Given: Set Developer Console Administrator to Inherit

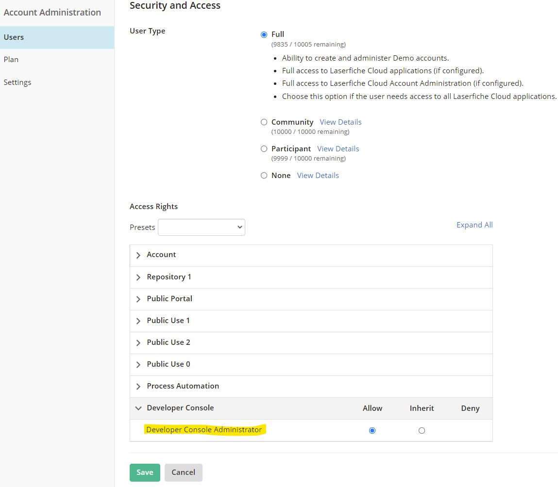Looking at the screenshot, I should pos(422,430).
